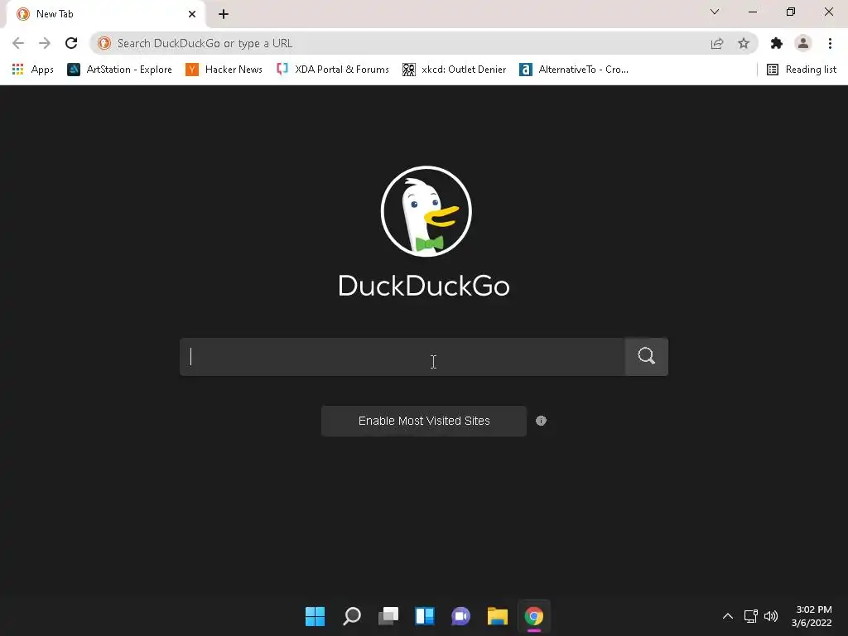Open File Explorer on taskbar
The width and height of the screenshot is (848, 636).
[498, 616]
